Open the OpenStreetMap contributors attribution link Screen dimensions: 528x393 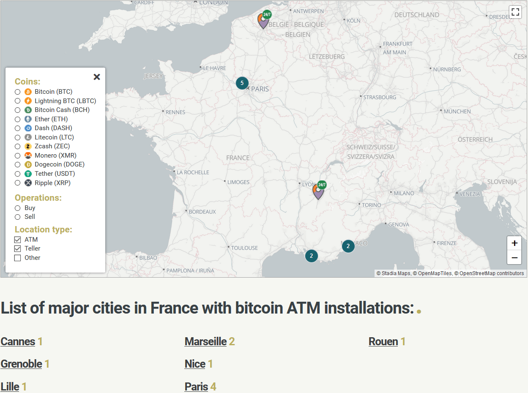[492, 273]
